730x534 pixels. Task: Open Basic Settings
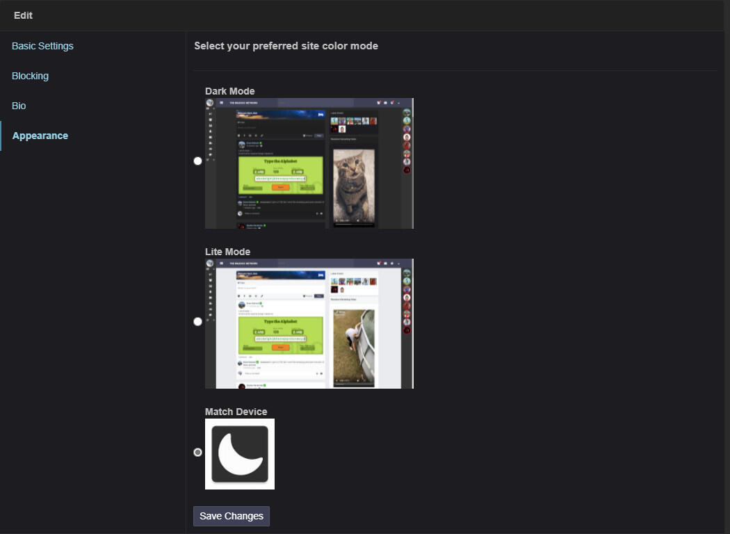click(x=42, y=46)
